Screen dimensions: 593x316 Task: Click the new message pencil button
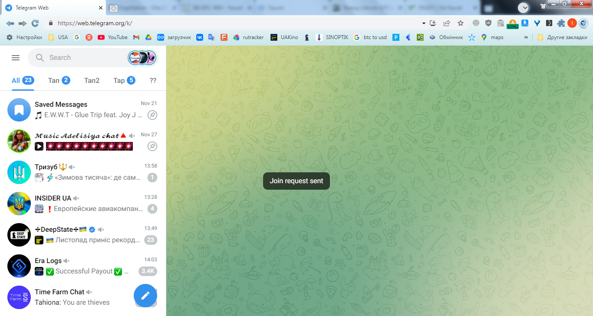145,296
